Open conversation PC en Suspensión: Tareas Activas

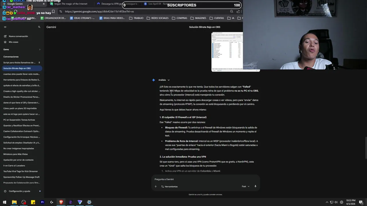pyautogui.click(x=19, y=120)
